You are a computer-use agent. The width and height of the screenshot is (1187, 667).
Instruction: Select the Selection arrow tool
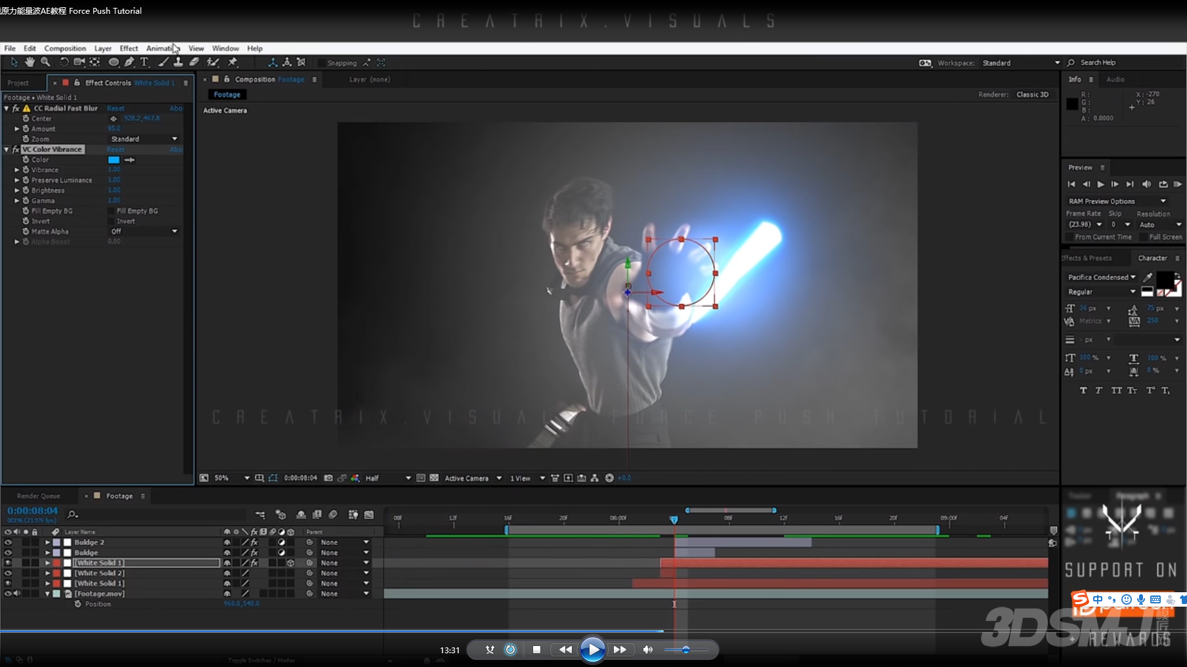pos(14,62)
